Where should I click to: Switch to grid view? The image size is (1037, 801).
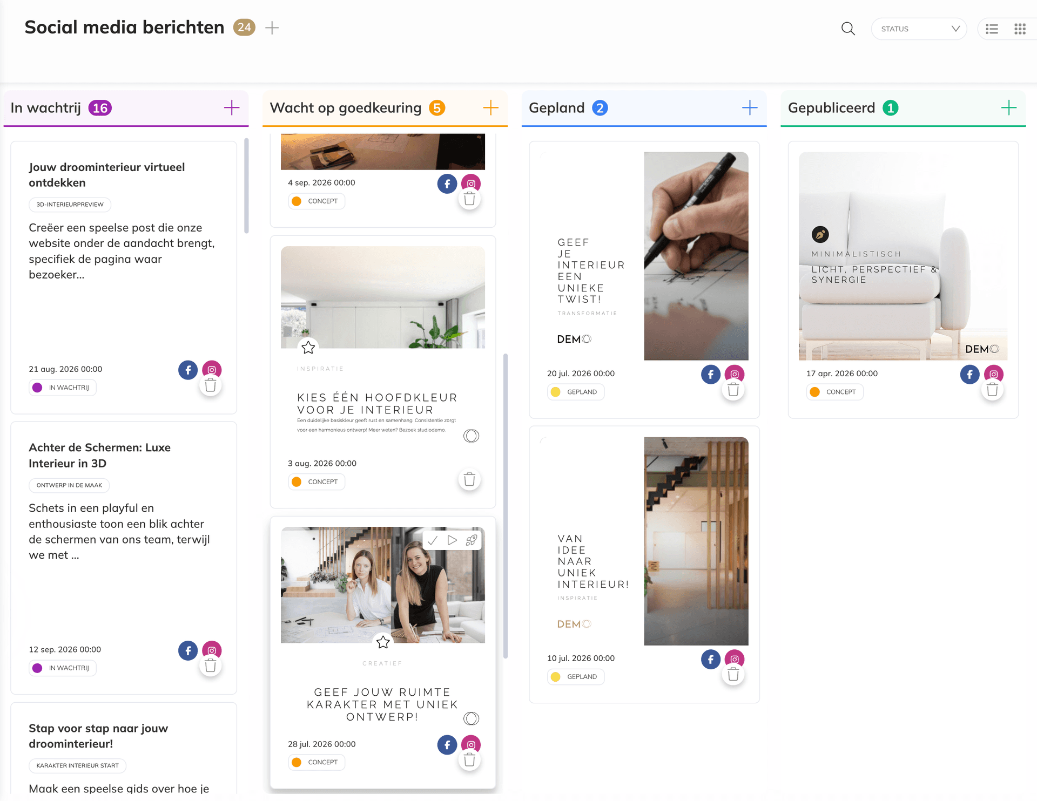coord(1020,29)
